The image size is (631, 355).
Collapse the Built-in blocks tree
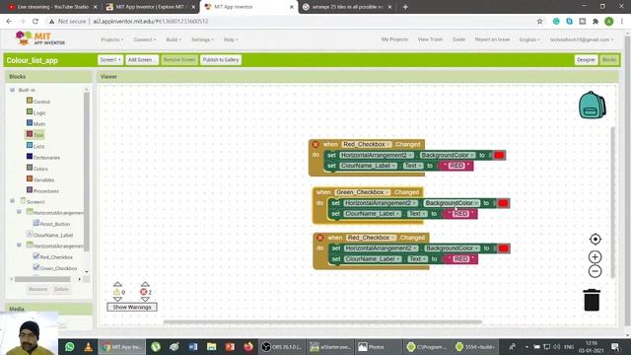[12, 90]
